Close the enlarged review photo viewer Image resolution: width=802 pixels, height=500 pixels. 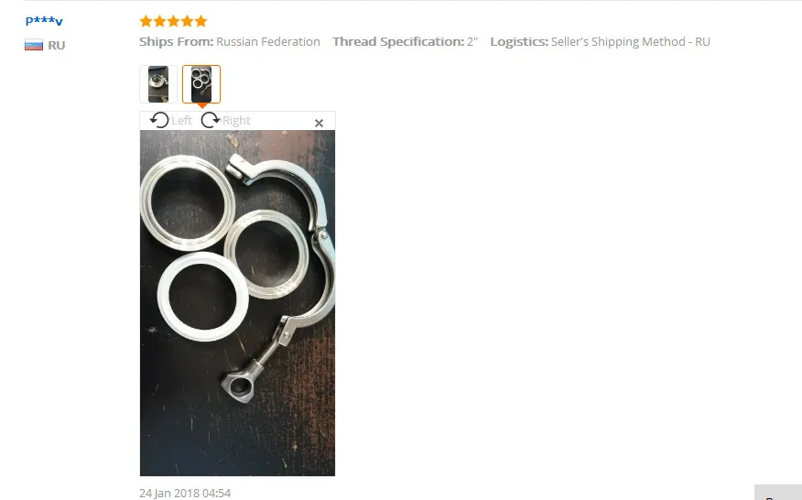tap(319, 123)
